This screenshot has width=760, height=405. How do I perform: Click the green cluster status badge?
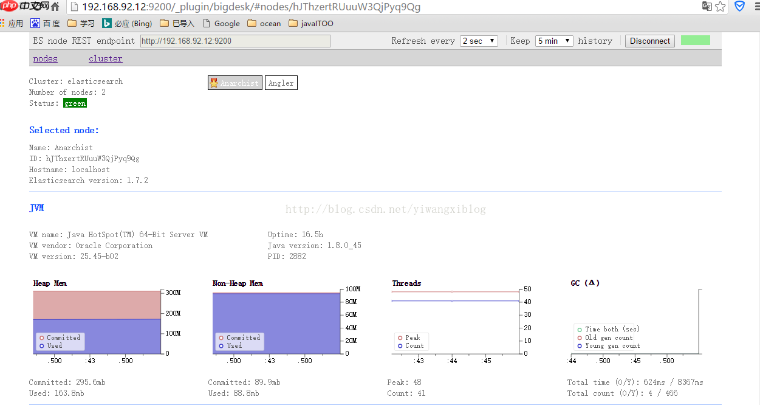coord(75,103)
